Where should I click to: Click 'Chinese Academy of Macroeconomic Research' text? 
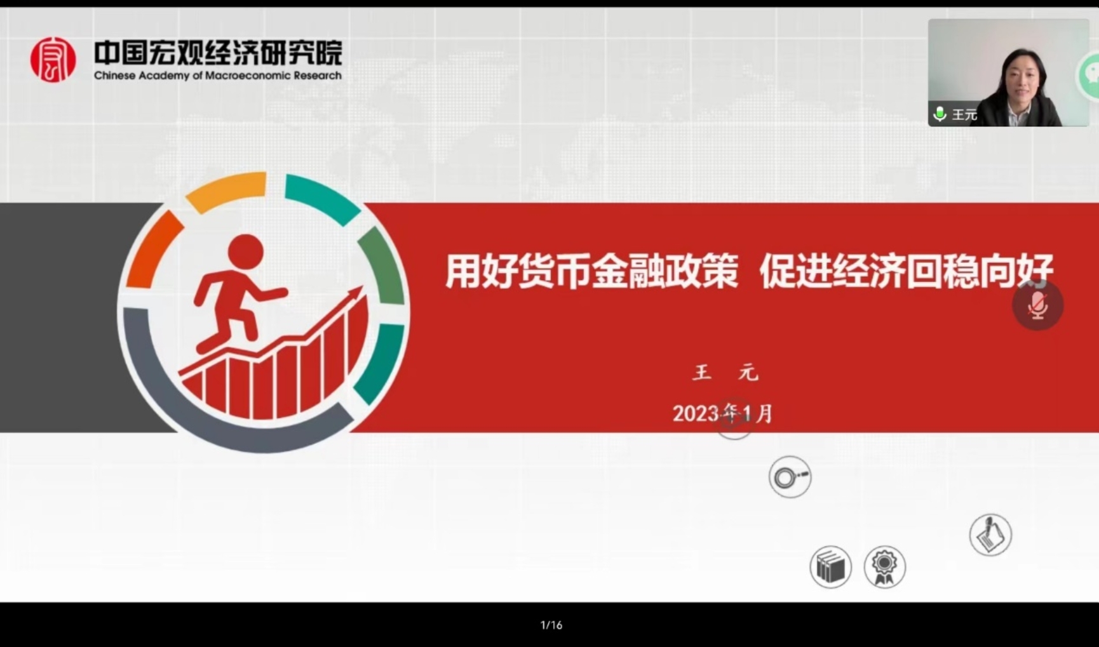tap(218, 76)
